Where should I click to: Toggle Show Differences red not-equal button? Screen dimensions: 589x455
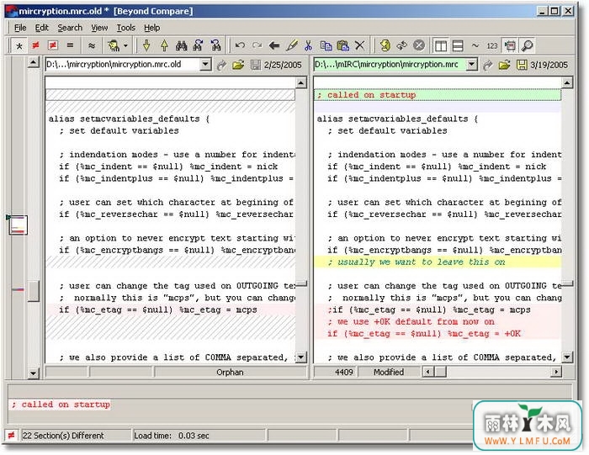[35, 45]
